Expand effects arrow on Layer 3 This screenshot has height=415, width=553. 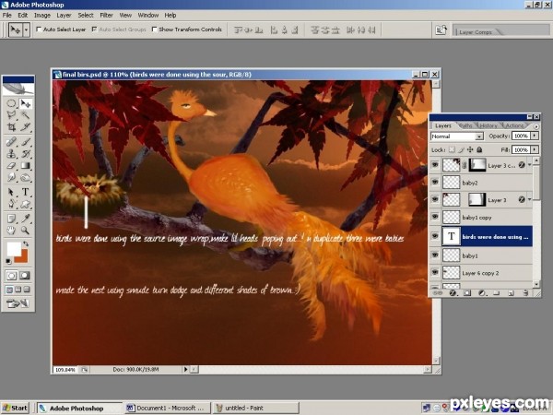coord(529,200)
